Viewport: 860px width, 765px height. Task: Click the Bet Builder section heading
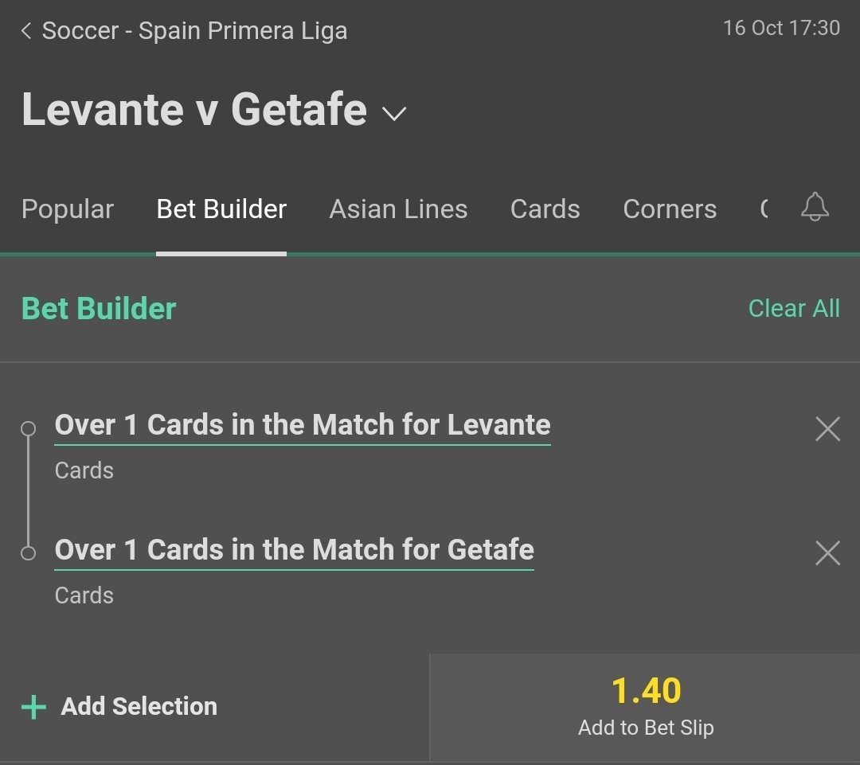tap(99, 309)
